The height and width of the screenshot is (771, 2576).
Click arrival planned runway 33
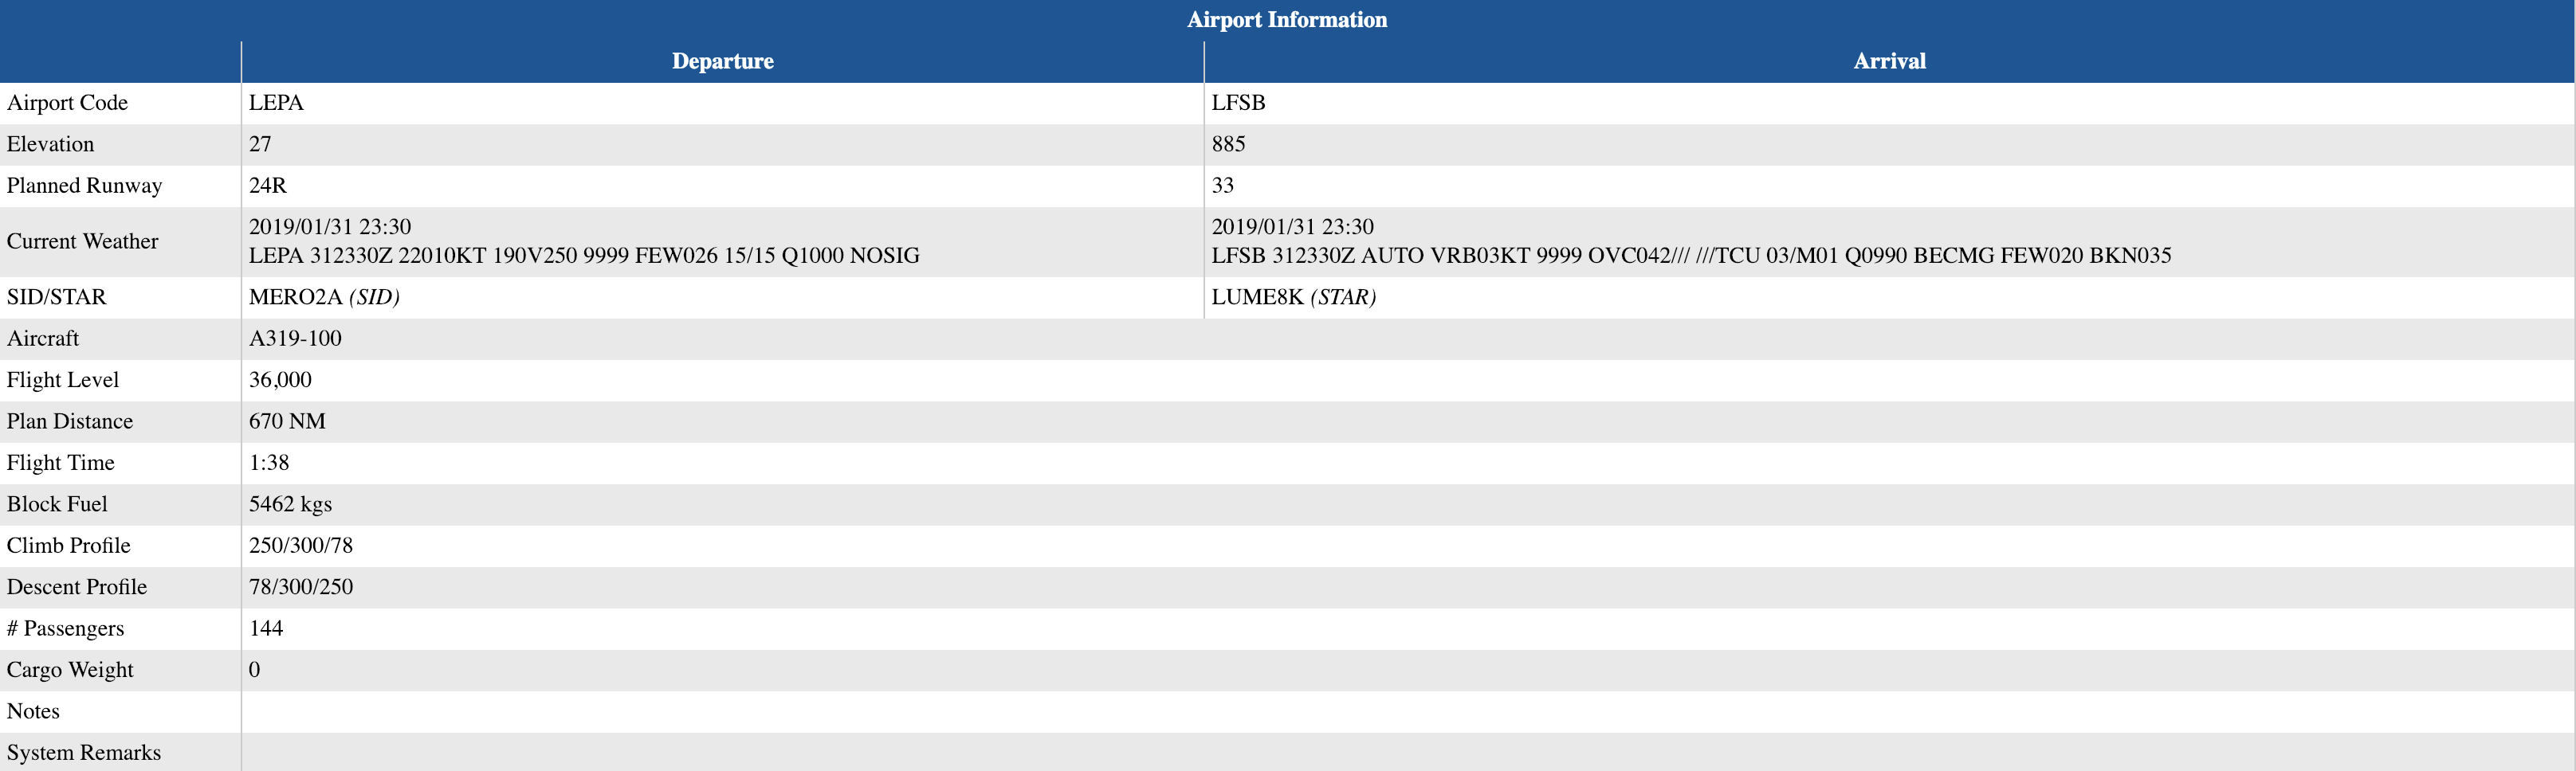coord(1222,186)
